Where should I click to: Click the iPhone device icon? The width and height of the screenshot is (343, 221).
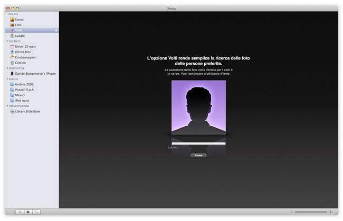point(12,74)
